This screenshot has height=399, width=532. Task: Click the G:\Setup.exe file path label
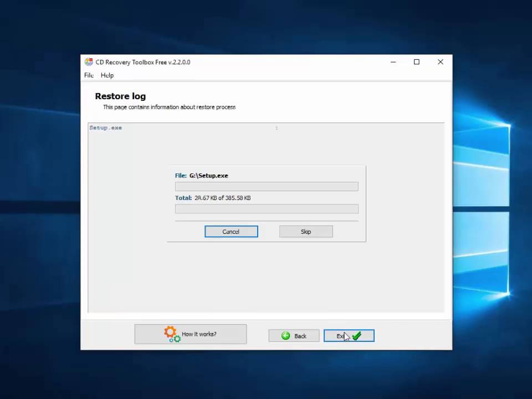[208, 176]
